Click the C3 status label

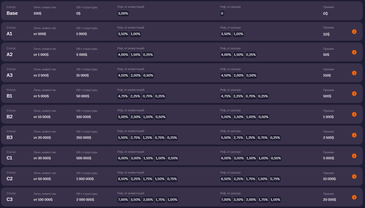[10, 199]
